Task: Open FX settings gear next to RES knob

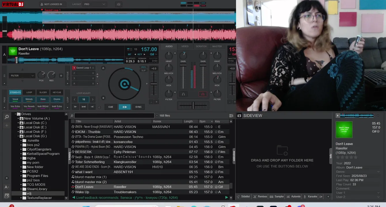Action: [61, 76]
